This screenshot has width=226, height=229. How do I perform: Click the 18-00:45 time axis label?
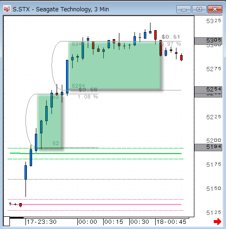pyautogui.click(x=171, y=222)
